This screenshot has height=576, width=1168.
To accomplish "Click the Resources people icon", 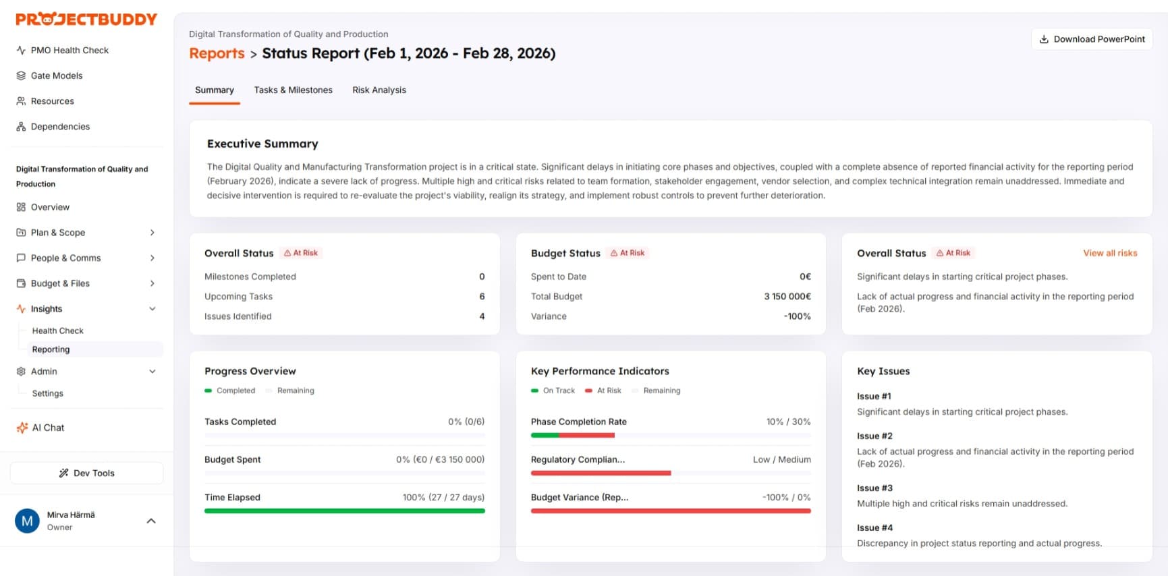I will (21, 101).
